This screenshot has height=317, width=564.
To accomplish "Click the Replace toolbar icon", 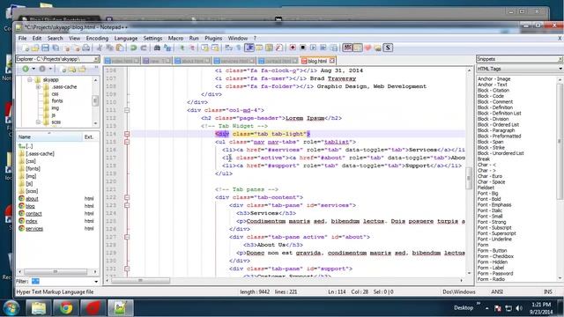I will [x=167, y=48].
